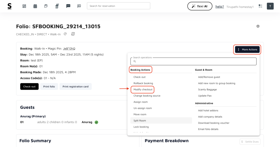The image size is (280, 147).
Task: Click the luggage icon in top navigation
Action: click(57, 6)
